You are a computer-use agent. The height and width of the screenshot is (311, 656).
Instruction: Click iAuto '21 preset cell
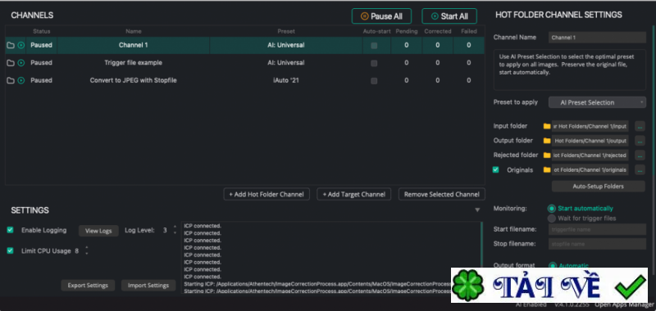286,80
